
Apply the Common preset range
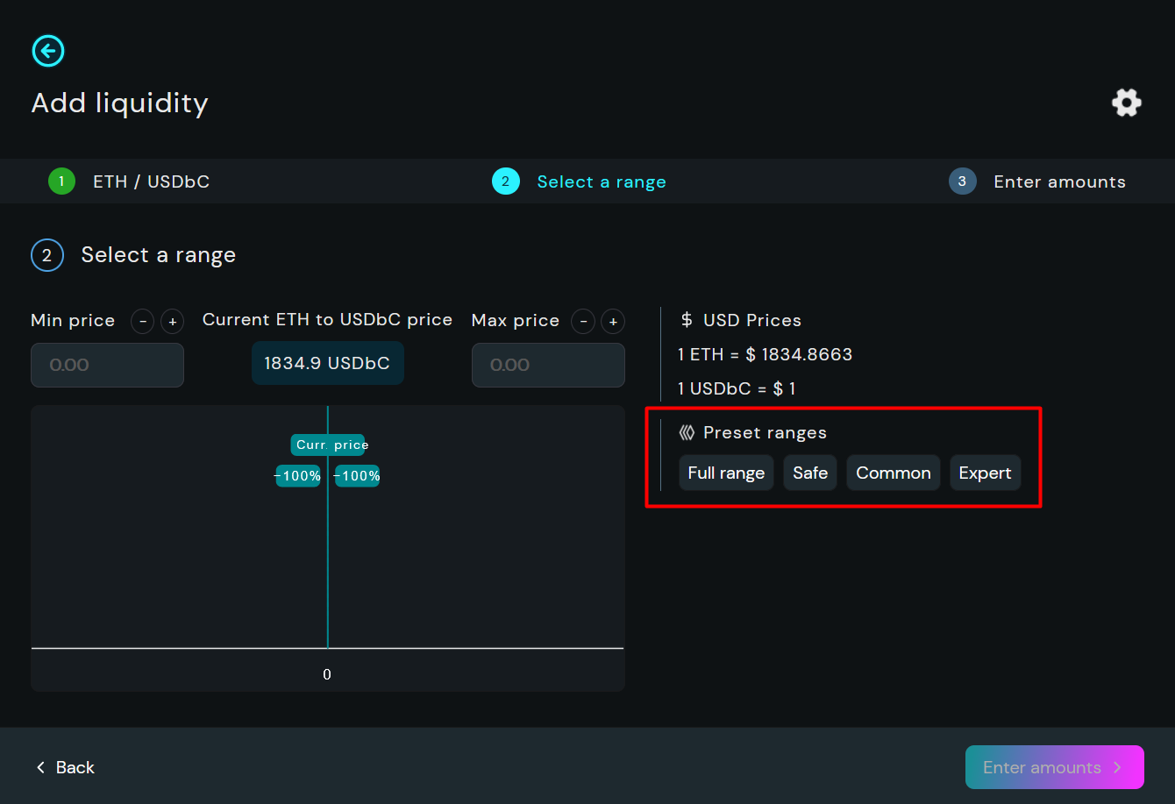coord(893,473)
